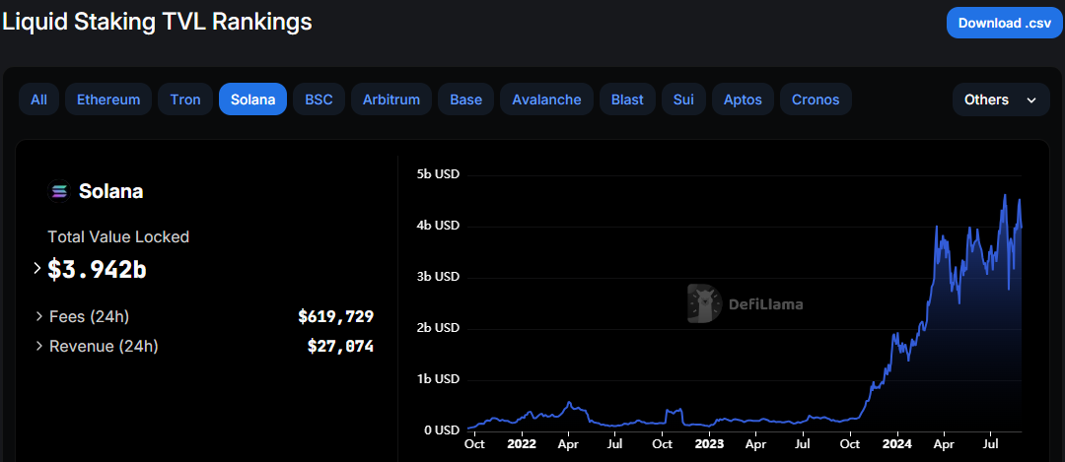The height and width of the screenshot is (462, 1065).
Task: Open the Others chains dropdown
Action: click(1000, 99)
